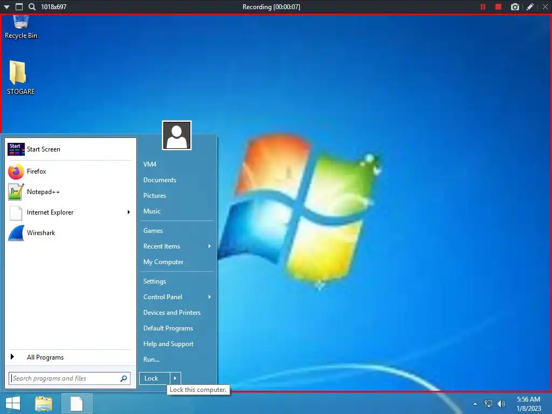Open Wireshark from the Start menu

pos(71,233)
